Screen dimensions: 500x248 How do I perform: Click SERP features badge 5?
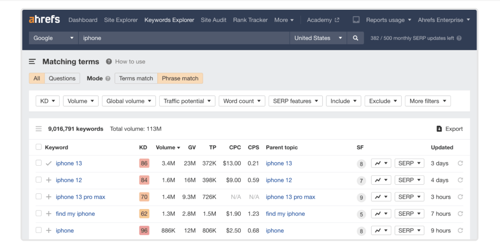(x=361, y=214)
